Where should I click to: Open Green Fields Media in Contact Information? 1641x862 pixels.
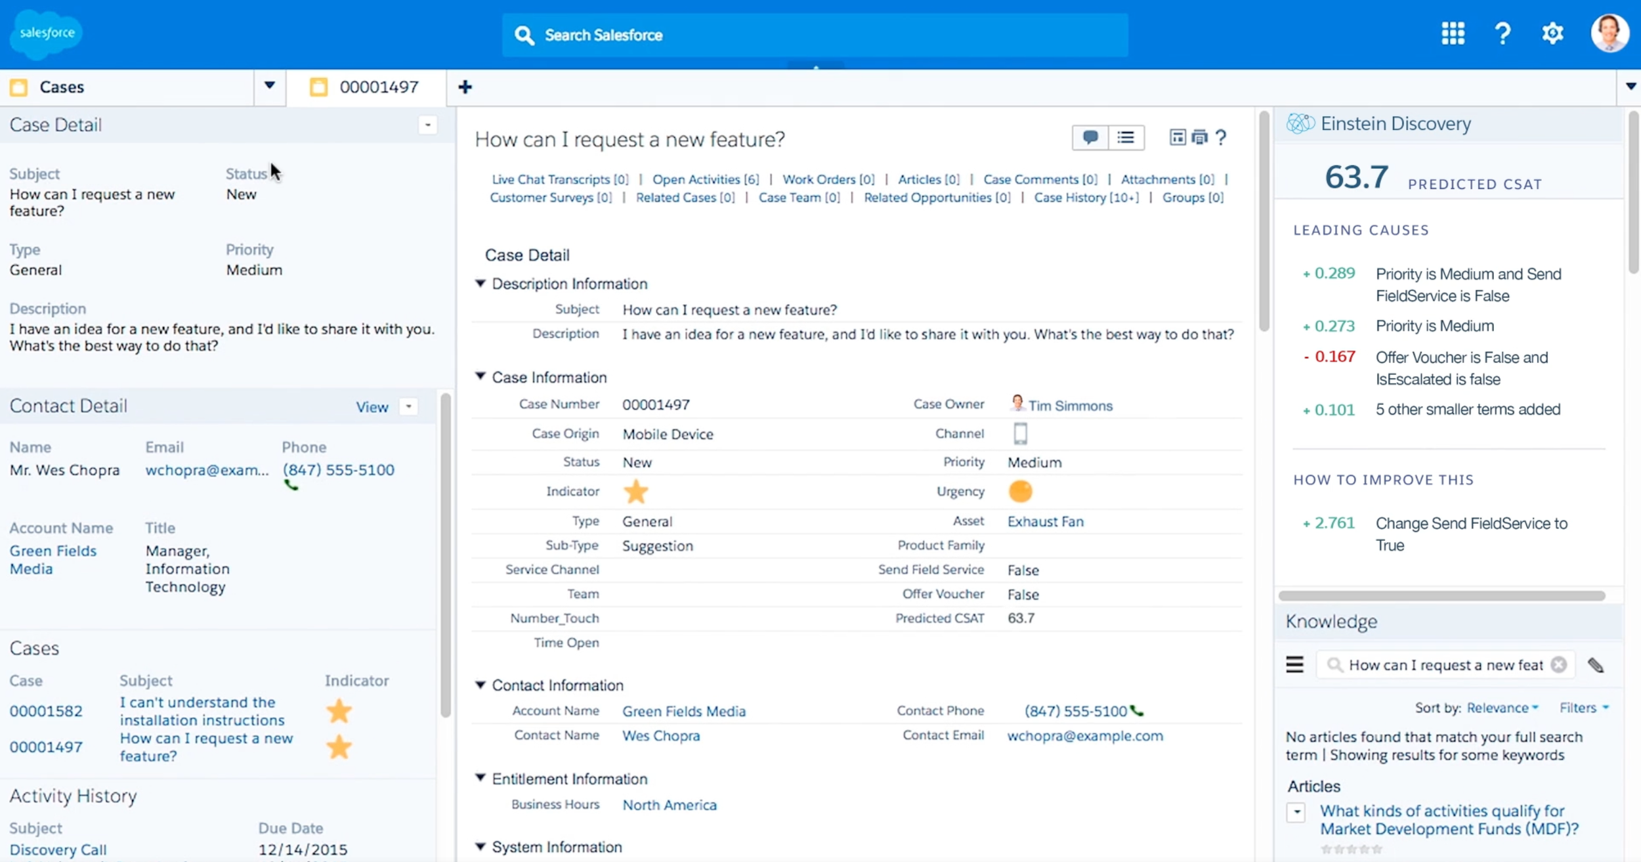pos(684,711)
